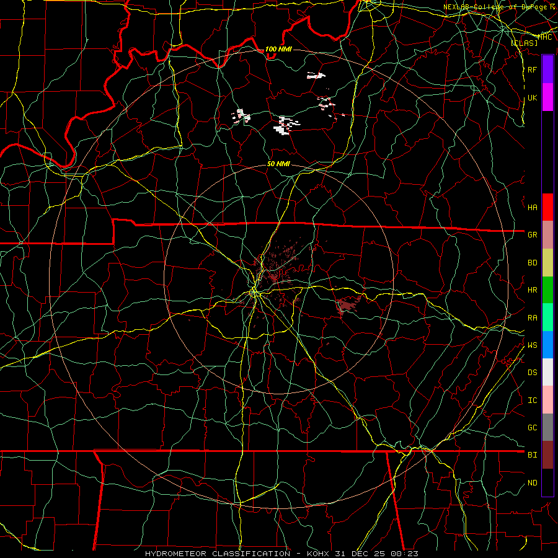558x558 pixels.
Task: Select the HR legend label
Action: (x=533, y=290)
